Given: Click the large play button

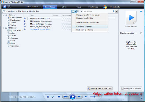Looking at the screenshot, I should (x=72, y=97).
